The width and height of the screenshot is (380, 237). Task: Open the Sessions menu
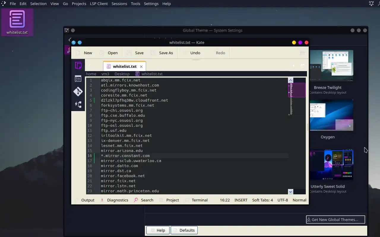119,4
